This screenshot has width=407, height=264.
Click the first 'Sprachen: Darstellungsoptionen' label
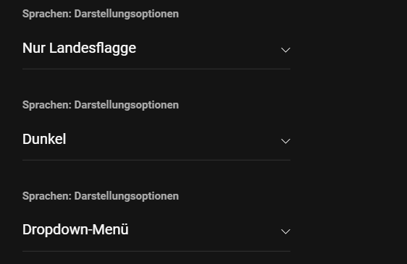[x=101, y=14]
